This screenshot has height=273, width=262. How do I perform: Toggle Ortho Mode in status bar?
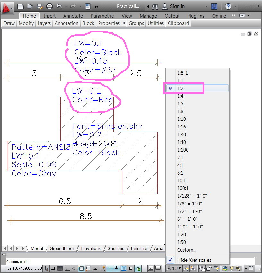pyautogui.click(x=67, y=268)
